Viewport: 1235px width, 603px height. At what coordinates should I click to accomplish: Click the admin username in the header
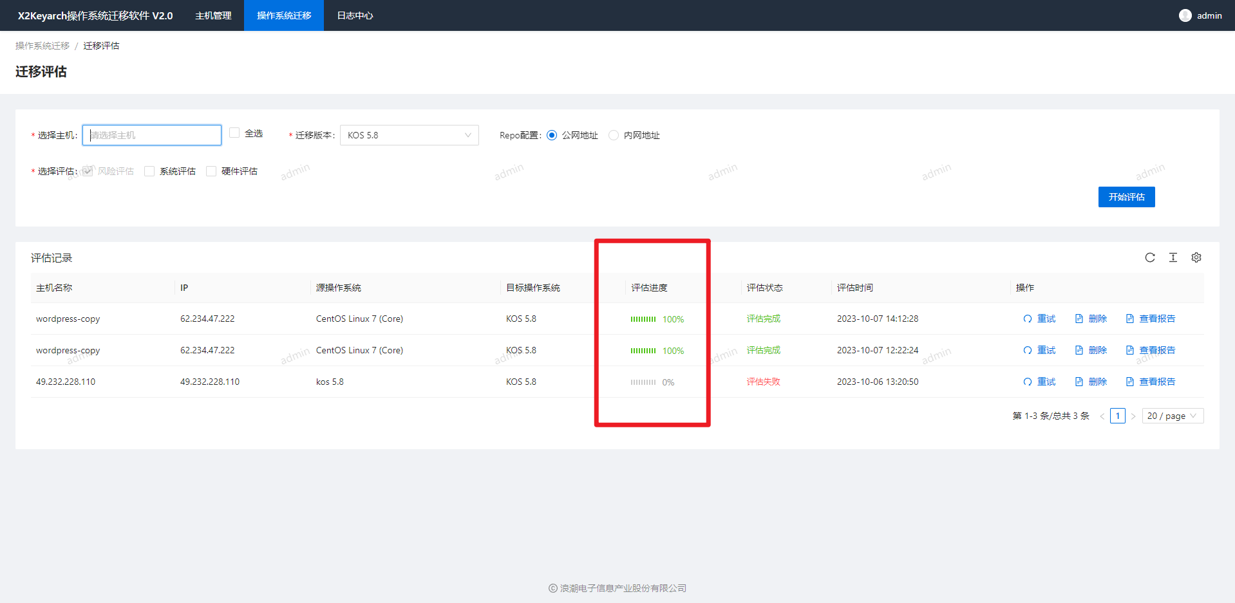pos(1209,15)
